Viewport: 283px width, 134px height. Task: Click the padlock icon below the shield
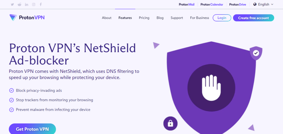(x=170, y=123)
